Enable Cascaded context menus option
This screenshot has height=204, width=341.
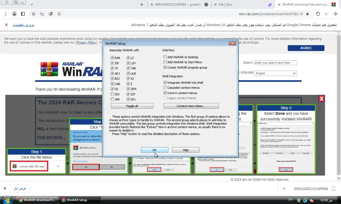(165, 88)
